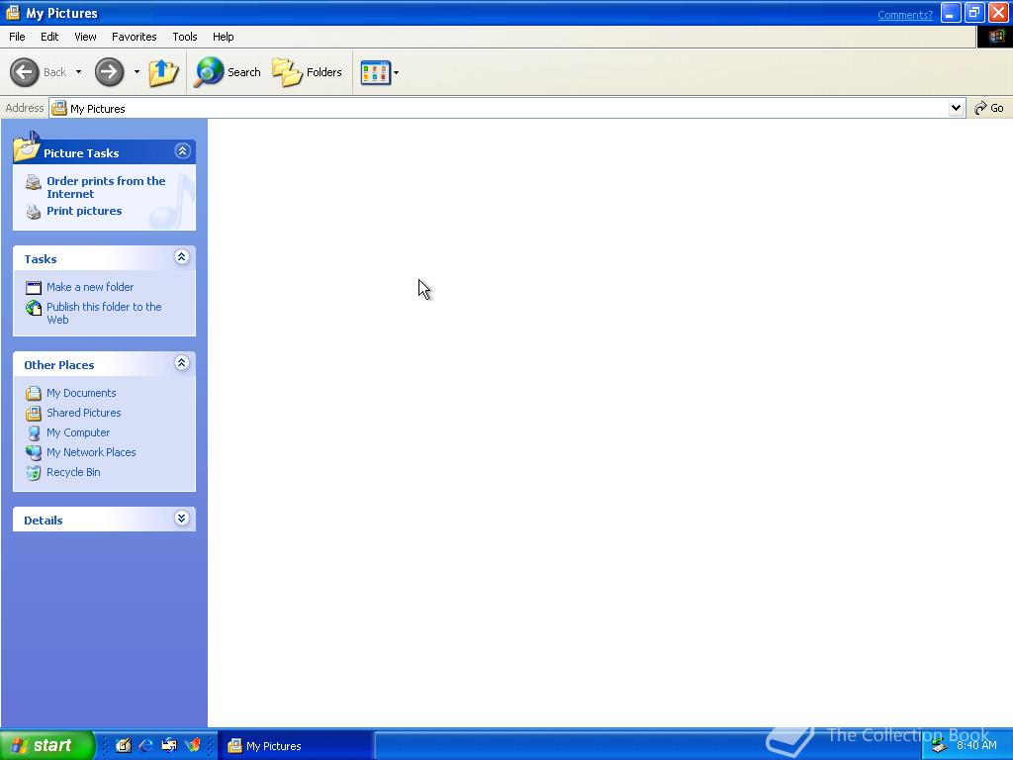Go up one folder level

(163, 71)
